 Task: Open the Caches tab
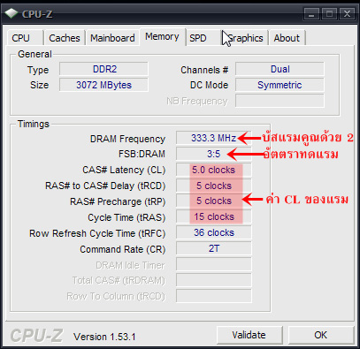(65, 38)
